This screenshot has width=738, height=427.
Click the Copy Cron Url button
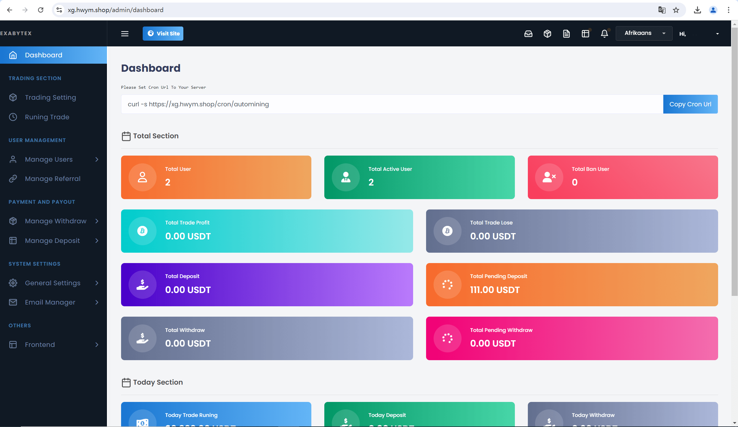click(x=691, y=104)
